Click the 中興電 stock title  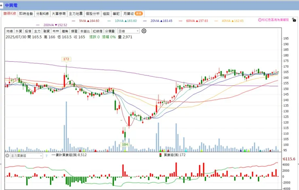pyautogui.click(x=11, y=5)
